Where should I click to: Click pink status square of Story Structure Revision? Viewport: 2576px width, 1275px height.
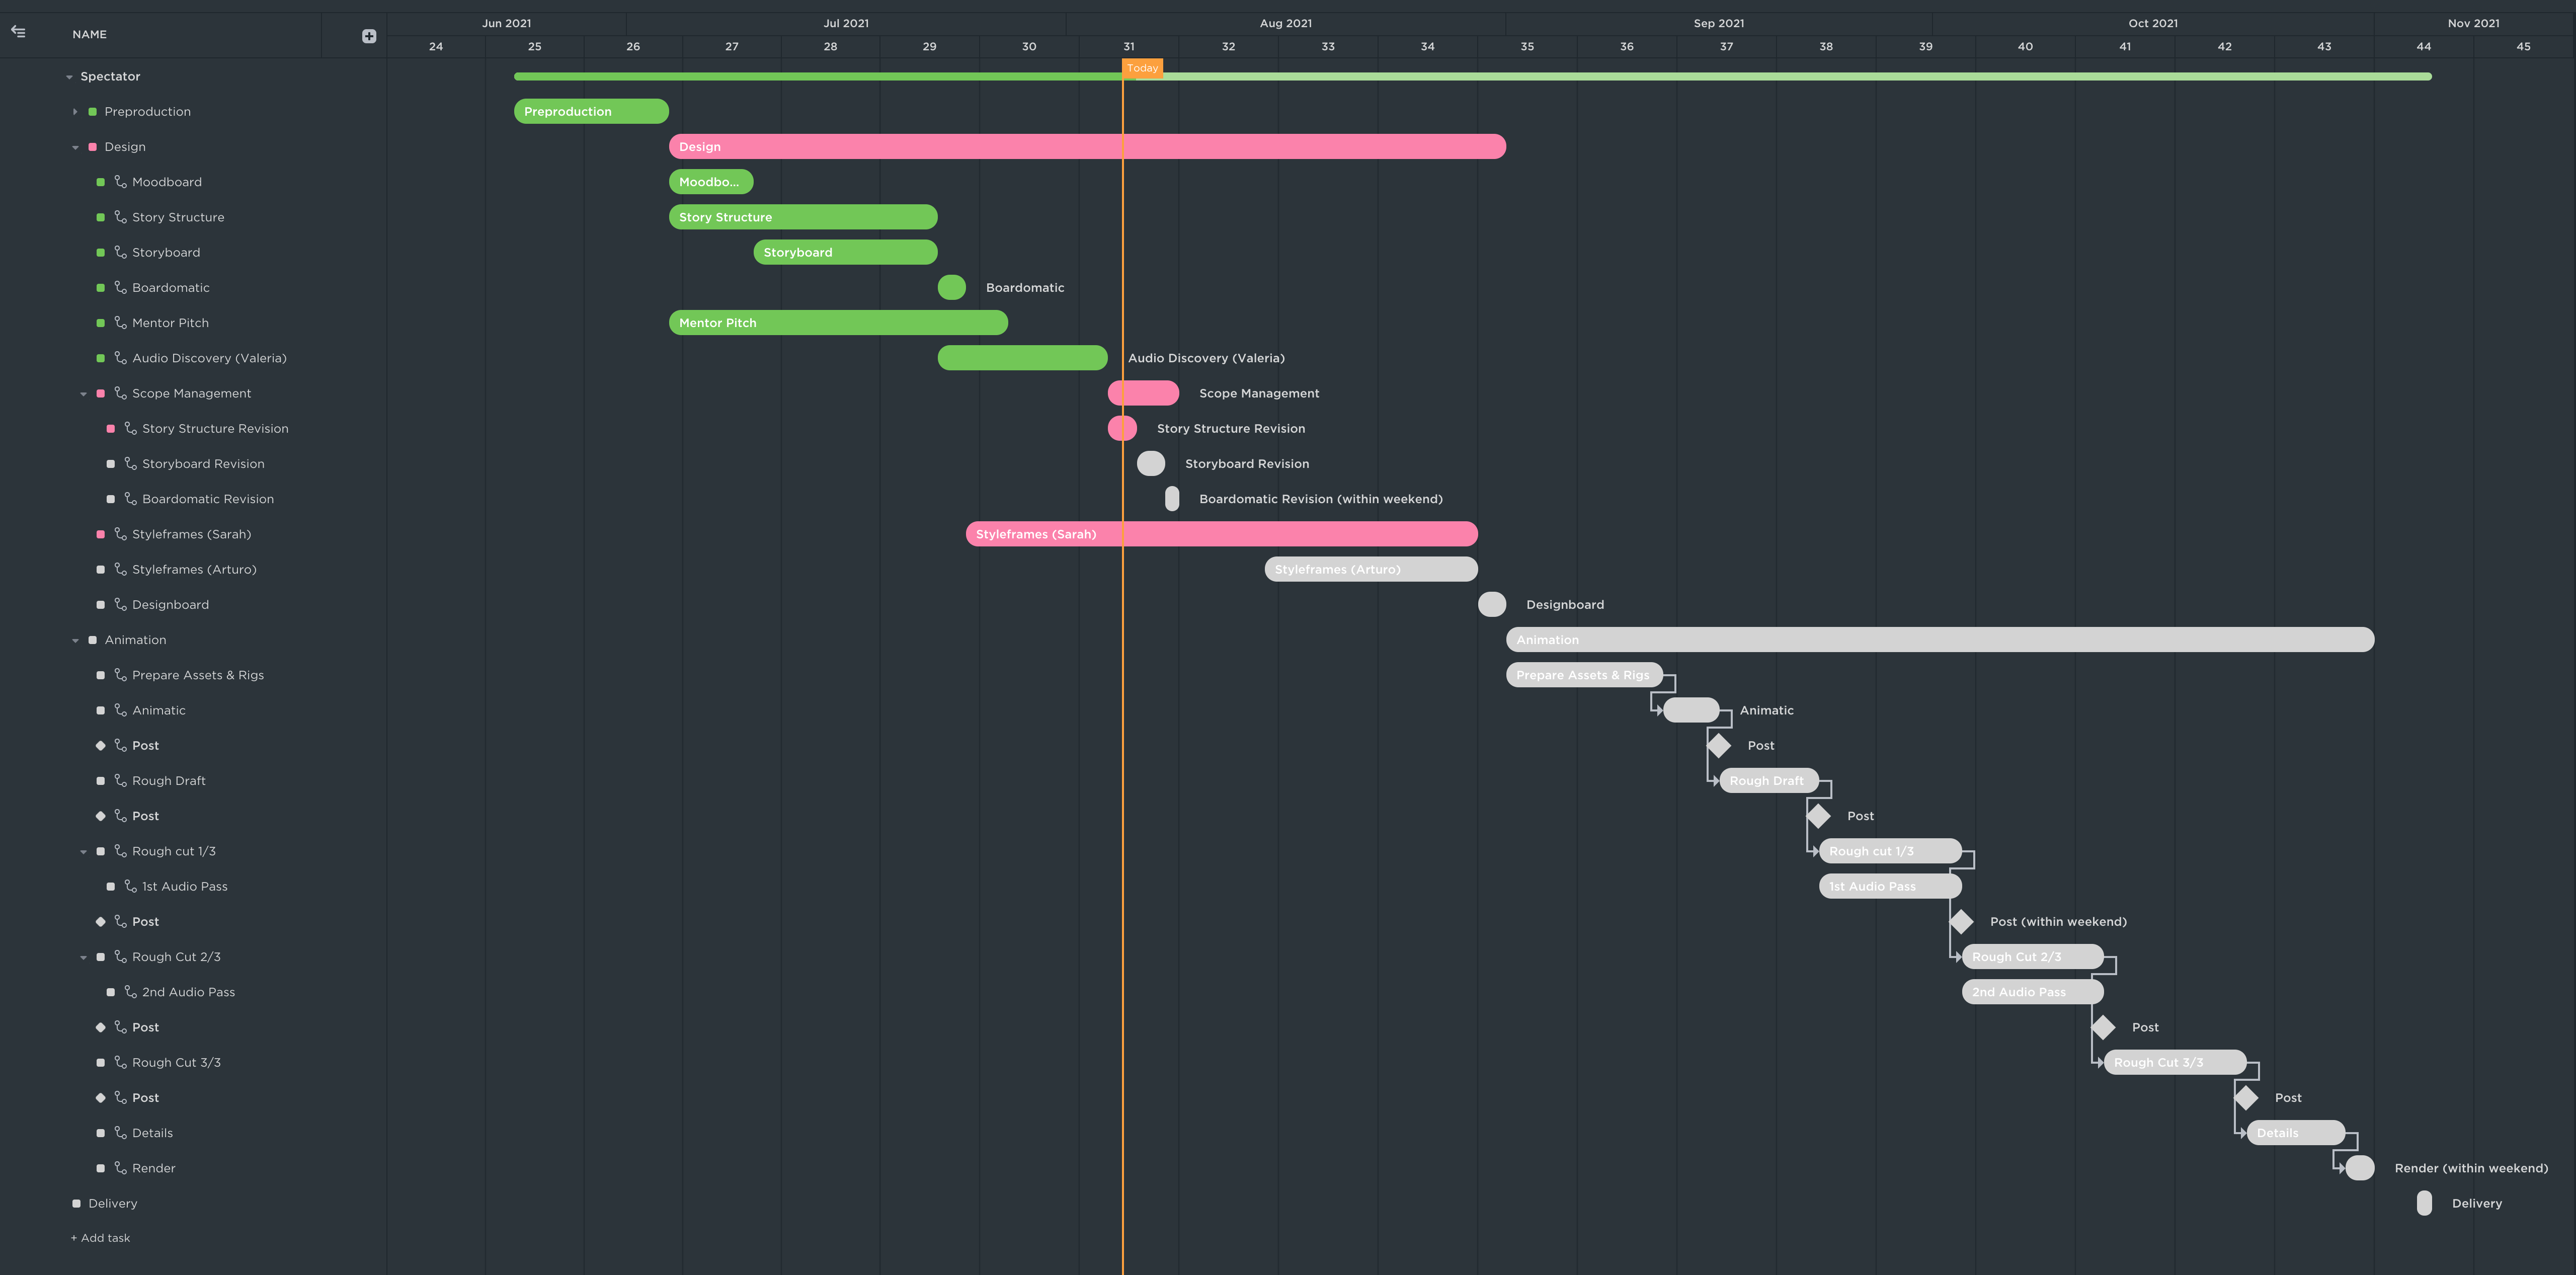tap(110, 428)
